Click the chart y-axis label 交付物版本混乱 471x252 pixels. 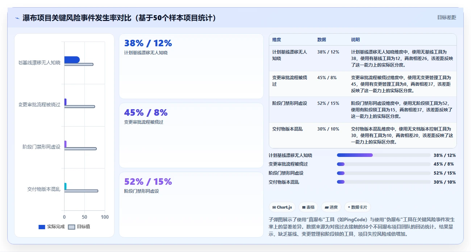click(44, 189)
